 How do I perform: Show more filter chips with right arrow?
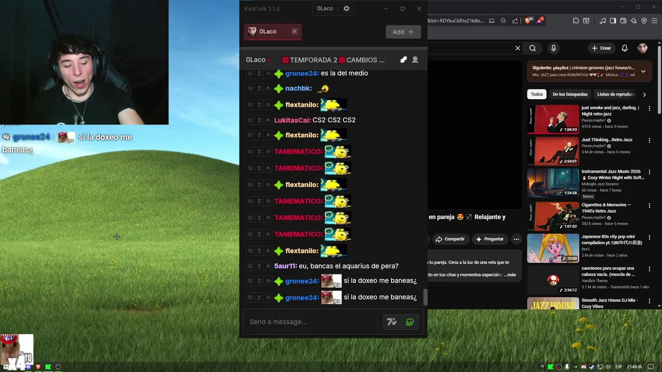(644, 95)
